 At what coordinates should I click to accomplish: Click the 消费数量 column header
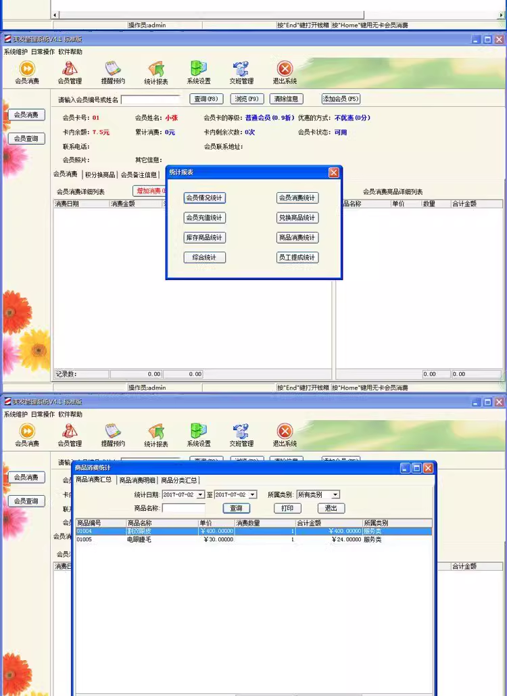click(x=265, y=523)
